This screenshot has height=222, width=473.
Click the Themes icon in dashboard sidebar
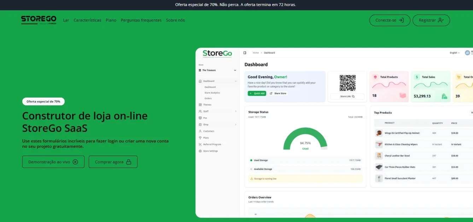200,105
